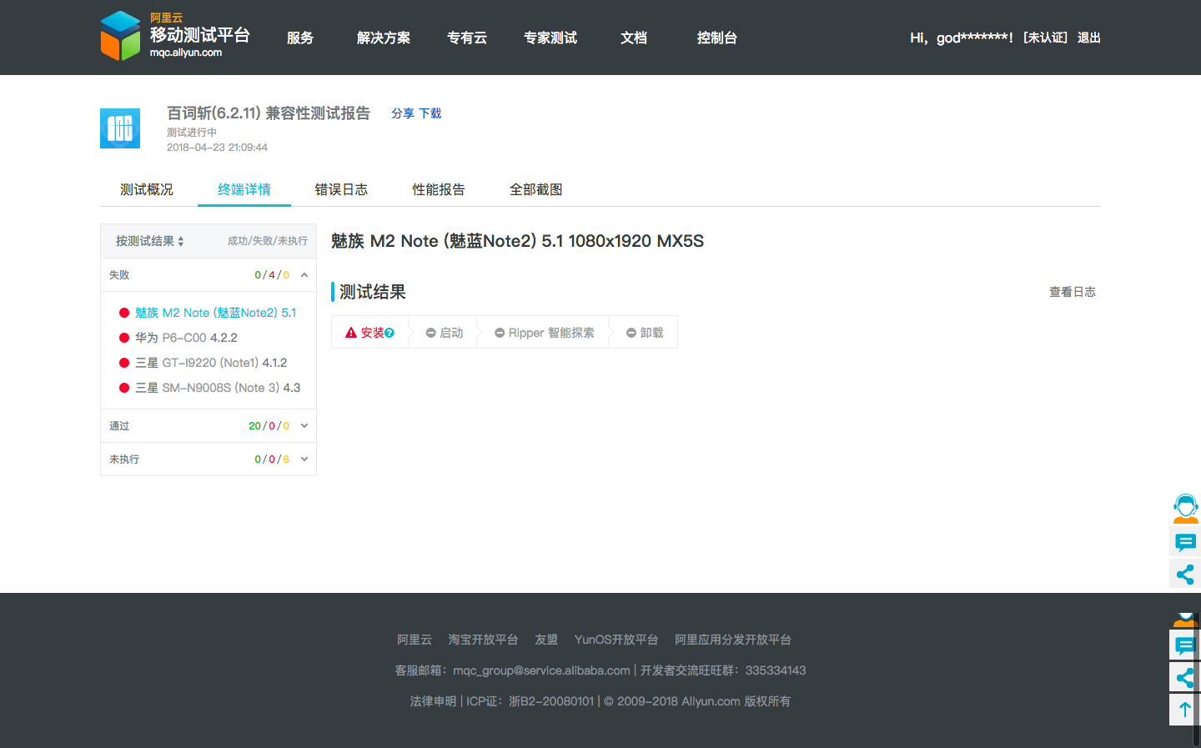
Task: Select device 魅族 M2 Note (魅蓝Note2) 5.1
Action: click(215, 313)
